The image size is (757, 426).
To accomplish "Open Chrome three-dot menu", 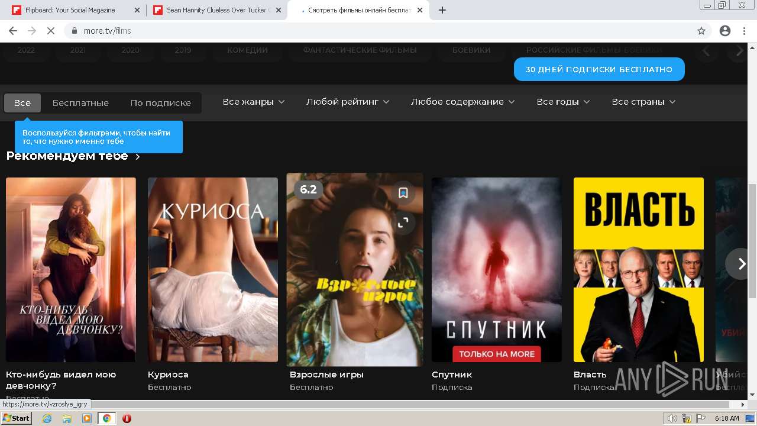I will click(744, 31).
